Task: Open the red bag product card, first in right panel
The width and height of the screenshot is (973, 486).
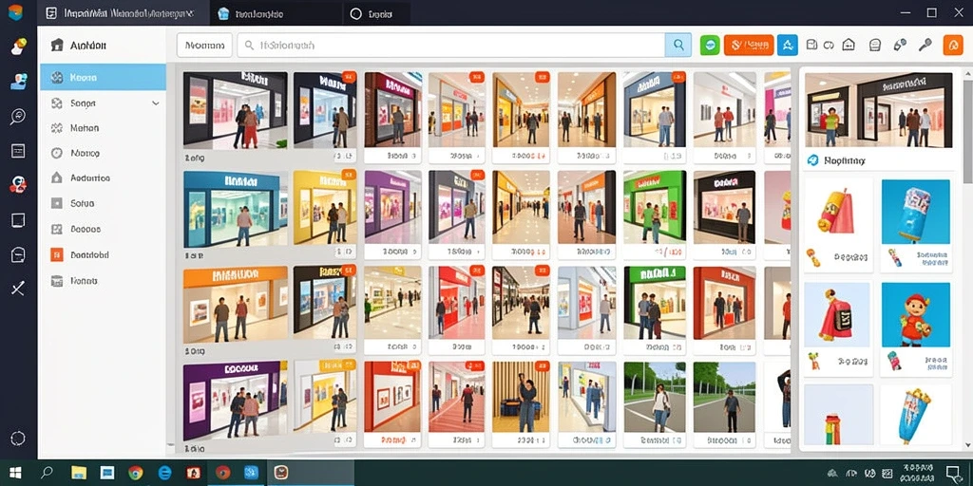Action: click(838, 225)
